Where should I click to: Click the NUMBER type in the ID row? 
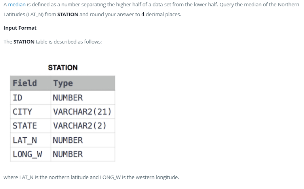(68, 98)
